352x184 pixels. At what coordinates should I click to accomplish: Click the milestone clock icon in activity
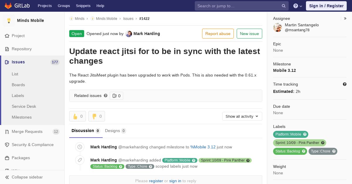[80, 147]
